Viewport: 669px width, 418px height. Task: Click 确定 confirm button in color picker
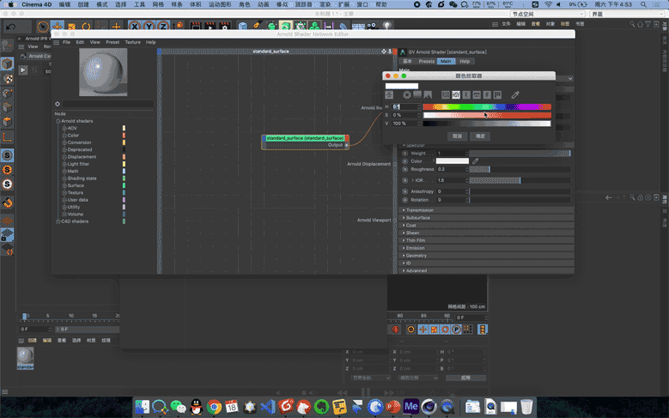pos(480,136)
